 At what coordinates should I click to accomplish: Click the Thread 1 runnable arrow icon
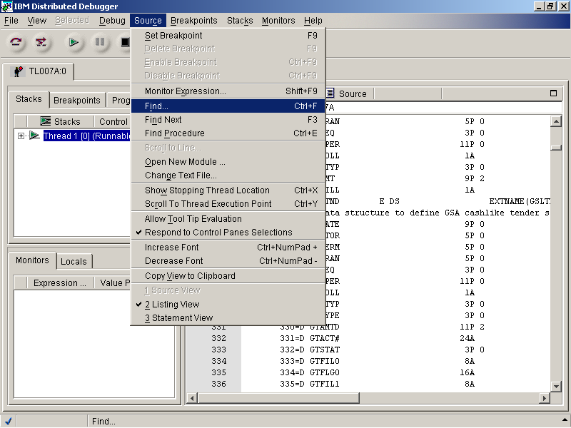[x=34, y=136]
